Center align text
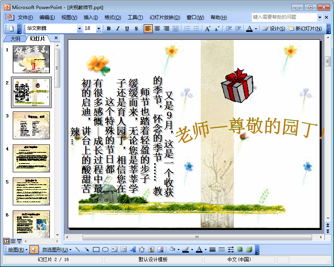334x267 pixels. coord(157,29)
